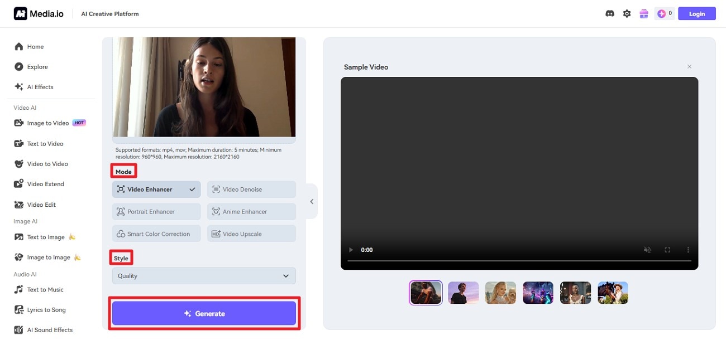Viewport: 726px width, 340px height.
Task: Close the Sample Video panel
Action: tap(689, 67)
